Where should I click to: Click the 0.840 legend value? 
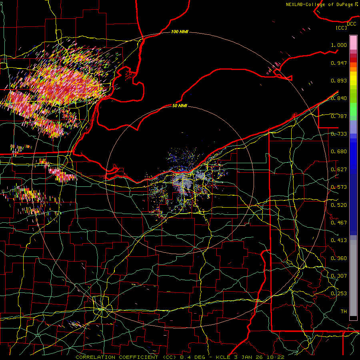pyautogui.click(x=339, y=98)
